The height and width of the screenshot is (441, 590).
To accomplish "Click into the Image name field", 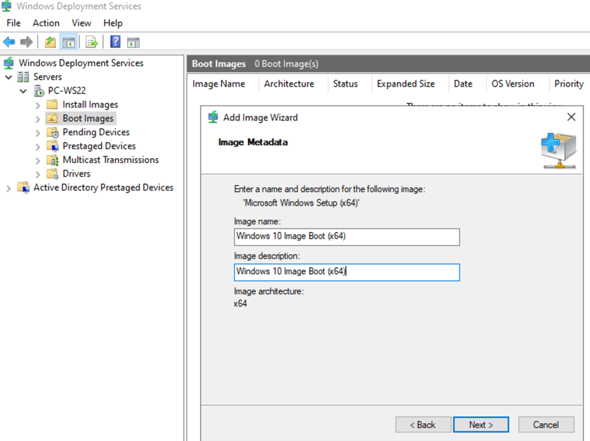I will click(347, 237).
